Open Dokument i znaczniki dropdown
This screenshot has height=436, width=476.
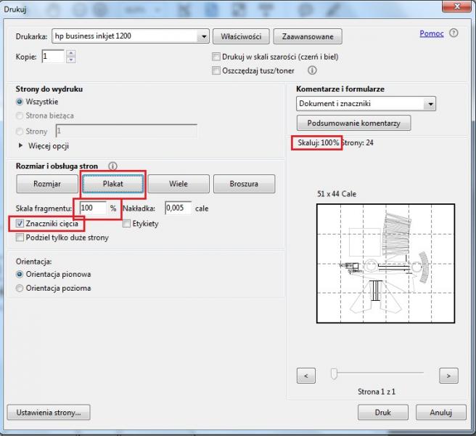pos(430,105)
